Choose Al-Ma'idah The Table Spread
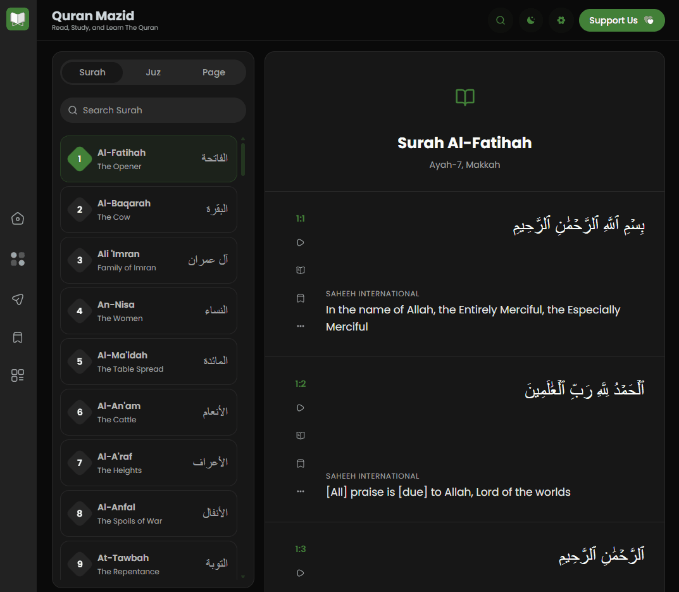The width and height of the screenshot is (679, 592). tap(149, 362)
